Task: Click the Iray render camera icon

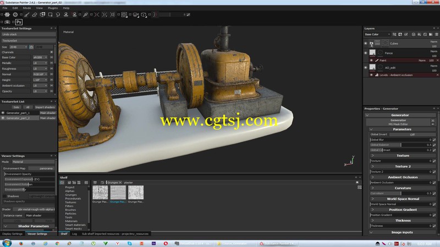Action: pos(7,22)
